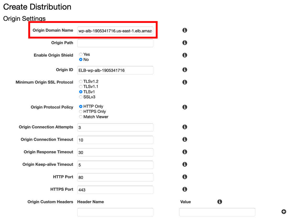Show help for Origin Connection Attempts

point(185,127)
